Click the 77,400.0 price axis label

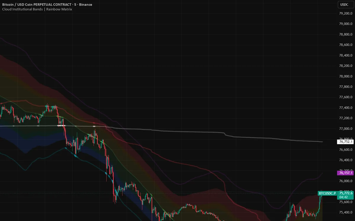click(x=346, y=108)
